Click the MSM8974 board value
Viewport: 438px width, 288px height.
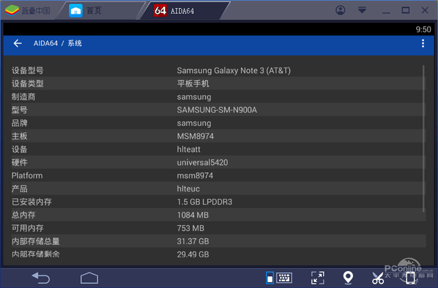click(195, 136)
